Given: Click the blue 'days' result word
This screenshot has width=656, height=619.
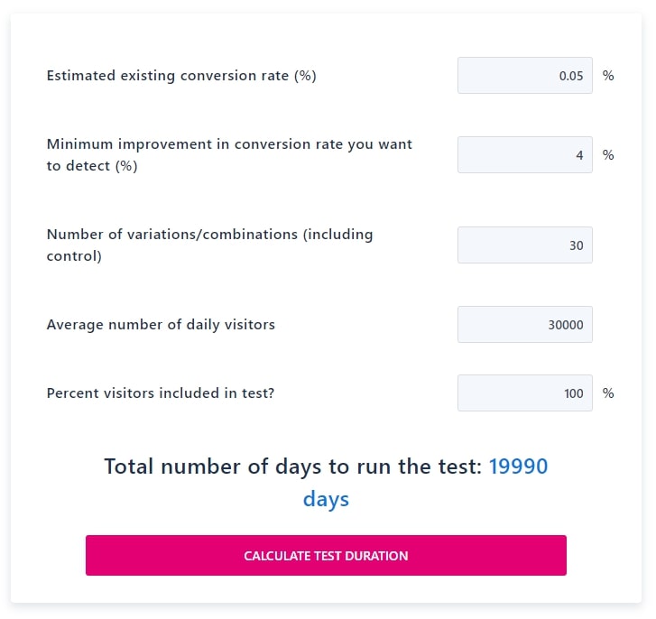Looking at the screenshot, I should (326, 499).
